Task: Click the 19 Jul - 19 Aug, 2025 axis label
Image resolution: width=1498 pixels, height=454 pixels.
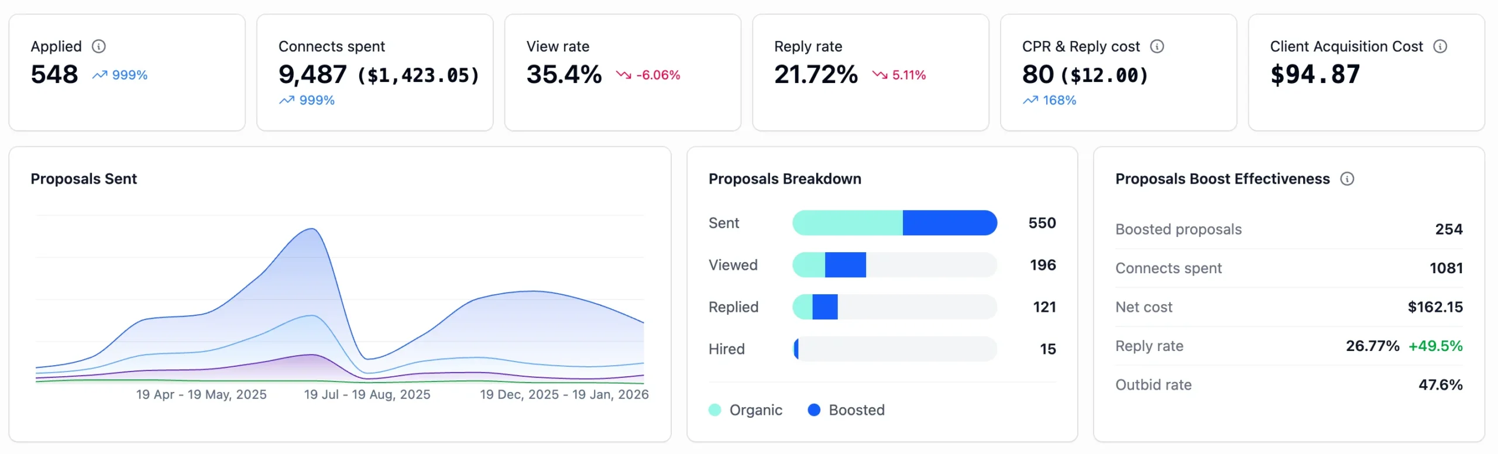Action: pos(367,395)
